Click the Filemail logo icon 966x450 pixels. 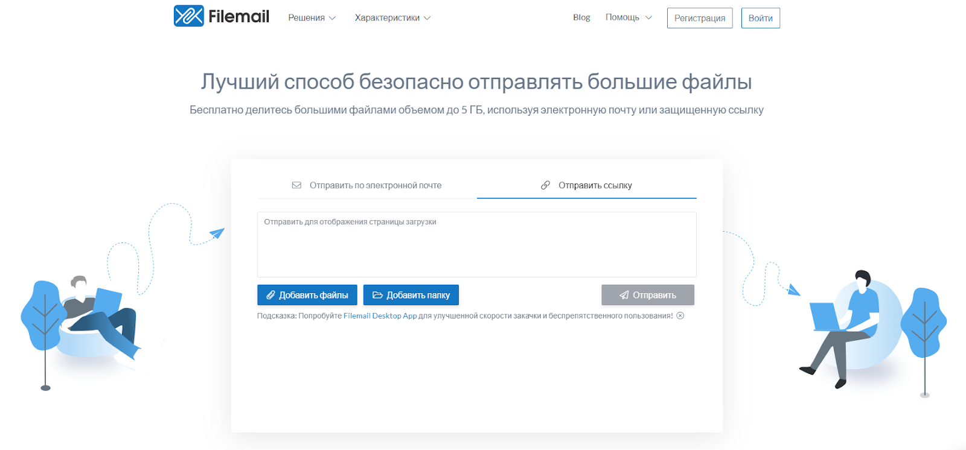(188, 16)
